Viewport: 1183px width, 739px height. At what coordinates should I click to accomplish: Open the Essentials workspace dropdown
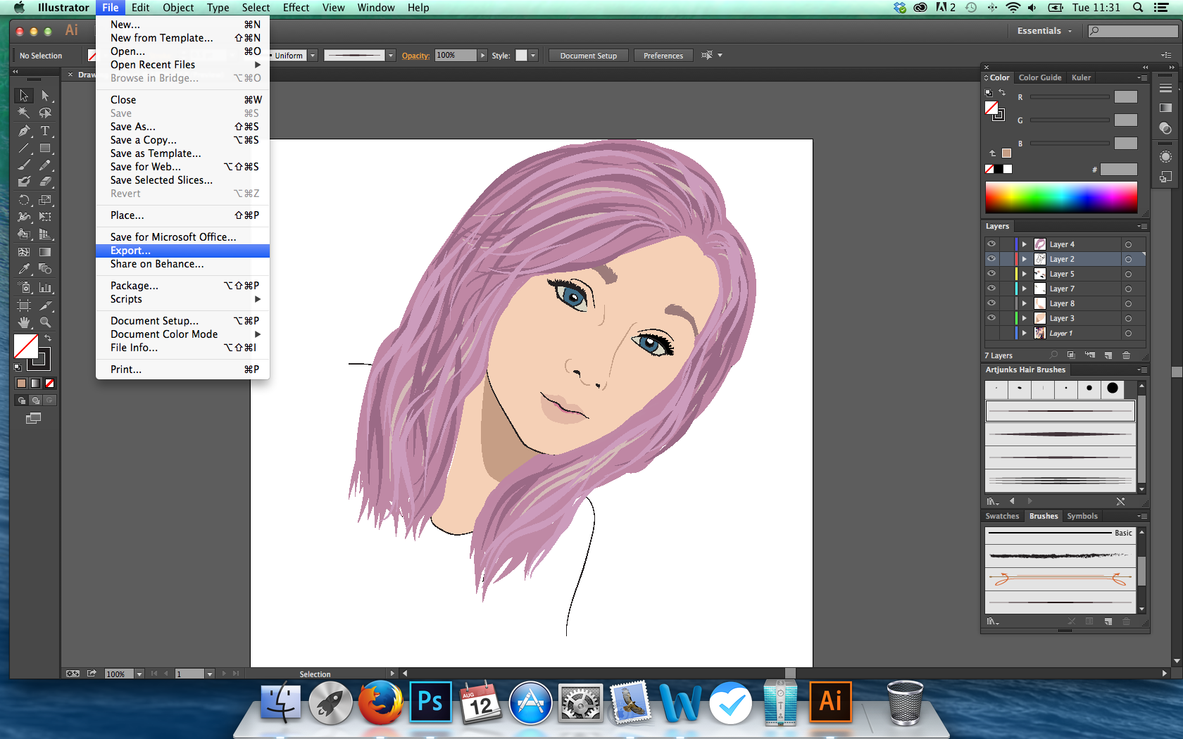click(x=1044, y=31)
